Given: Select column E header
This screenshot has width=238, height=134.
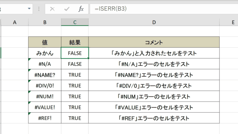Looking at the screenshot, I should [x=229, y=22].
